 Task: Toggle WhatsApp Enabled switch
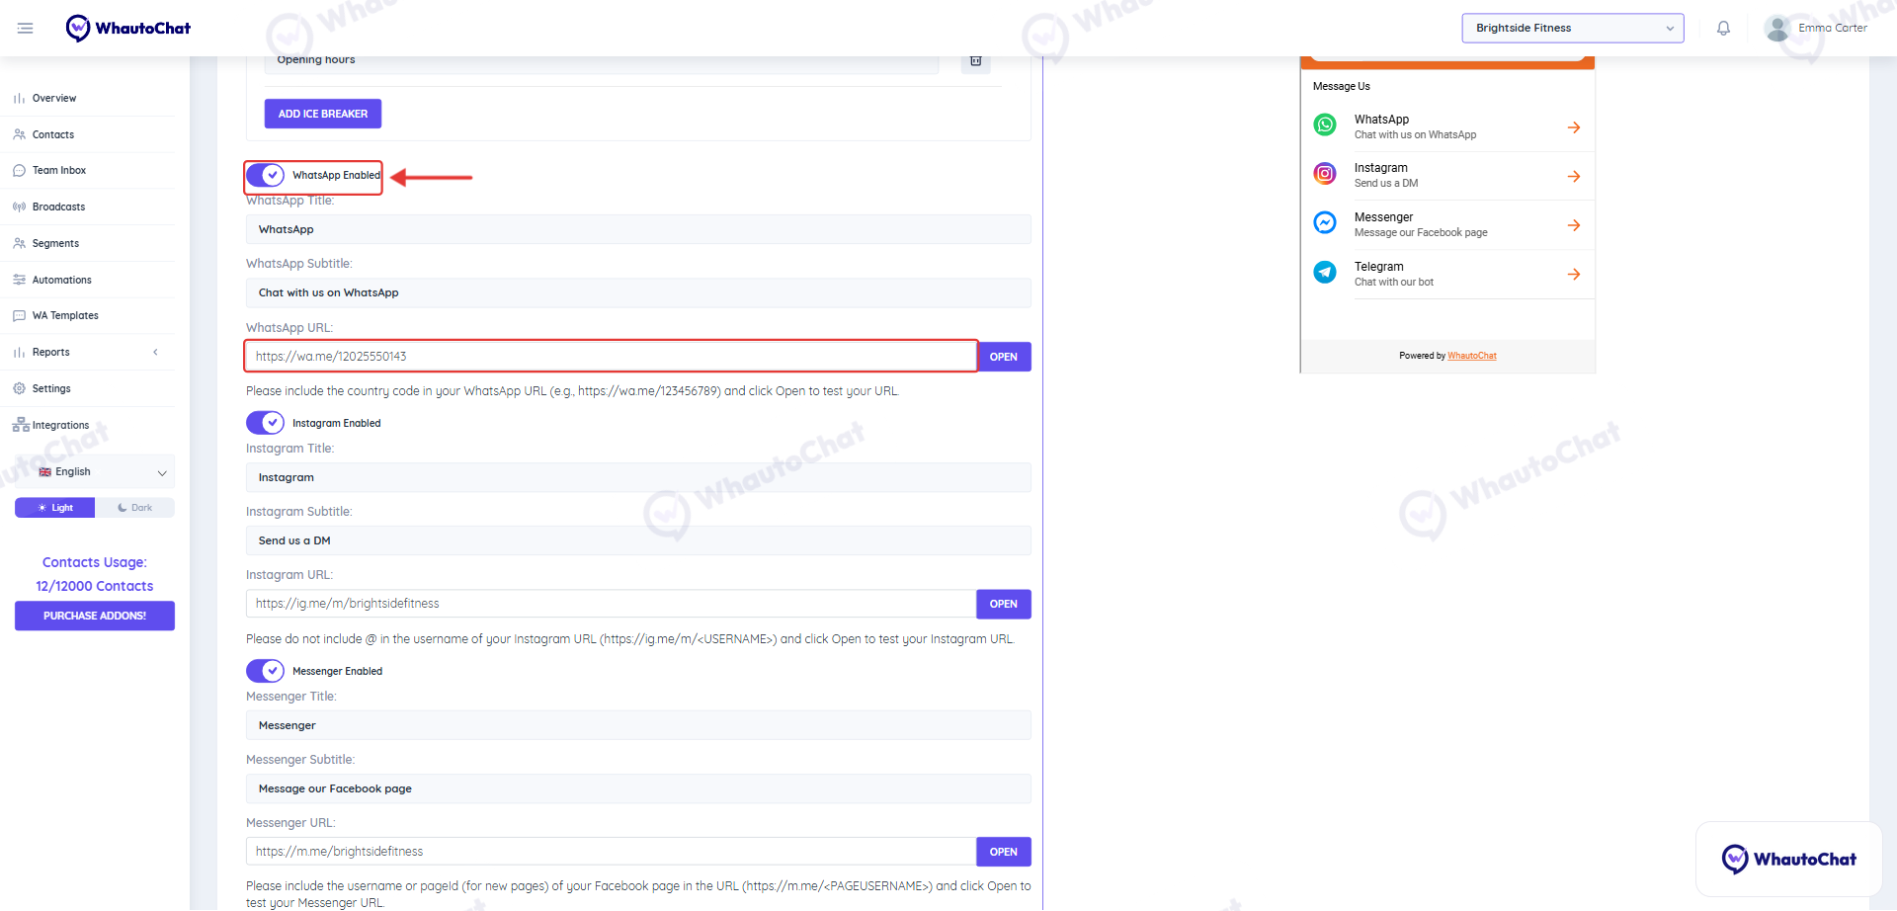[265, 175]
